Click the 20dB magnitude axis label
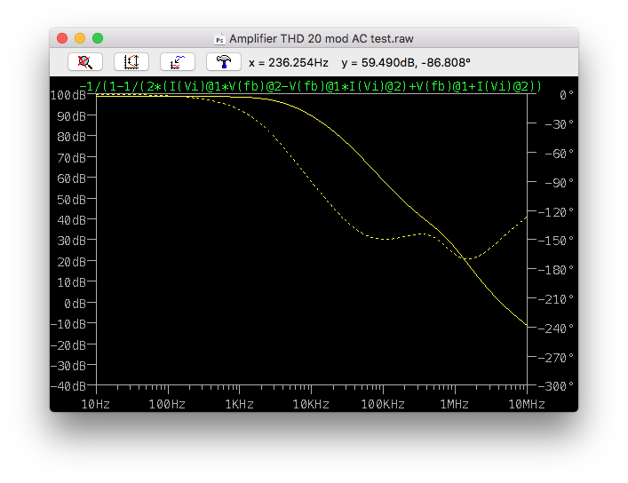 click(71, 262)
